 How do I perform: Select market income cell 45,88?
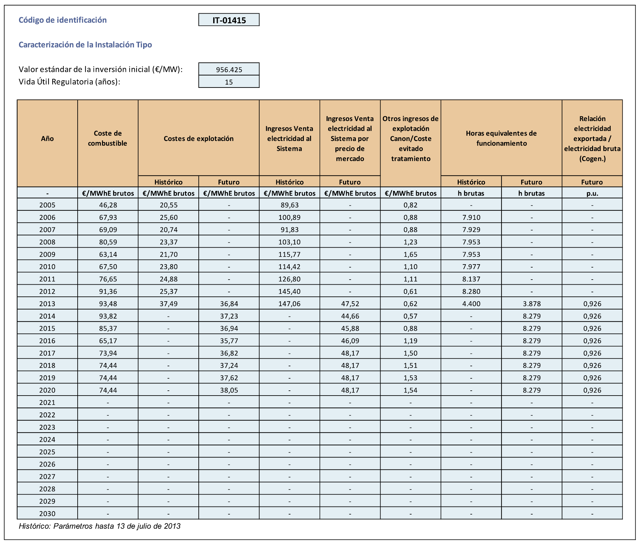(350, 329)
